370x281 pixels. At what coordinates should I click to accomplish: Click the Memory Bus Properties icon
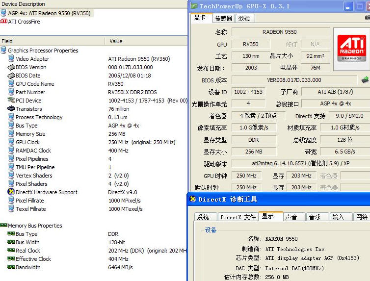4,226
